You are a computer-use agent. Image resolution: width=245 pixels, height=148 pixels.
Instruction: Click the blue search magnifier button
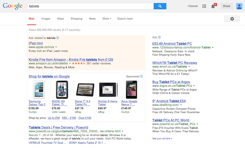160,6
